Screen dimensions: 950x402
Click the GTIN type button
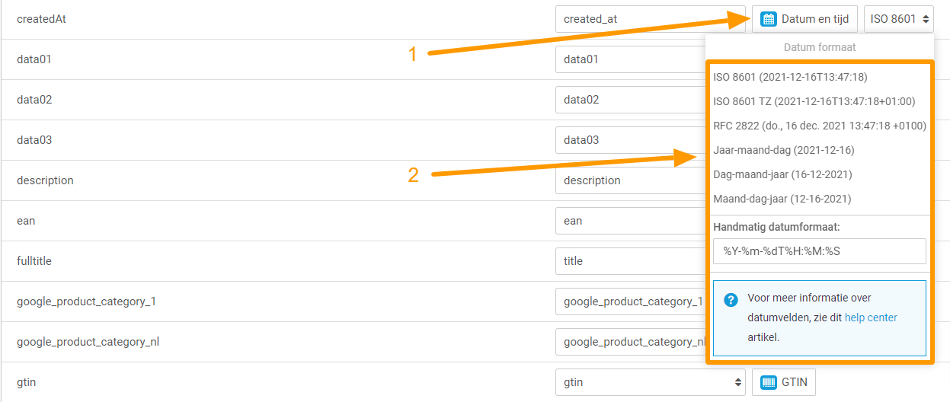[784, 382]
